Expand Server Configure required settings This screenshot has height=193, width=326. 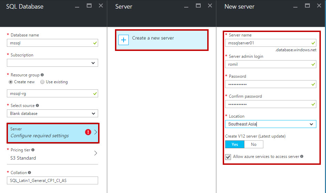pyautogui.click(x=53, y=133)
